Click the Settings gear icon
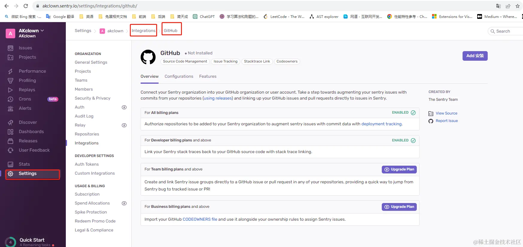 coord(10,173)
